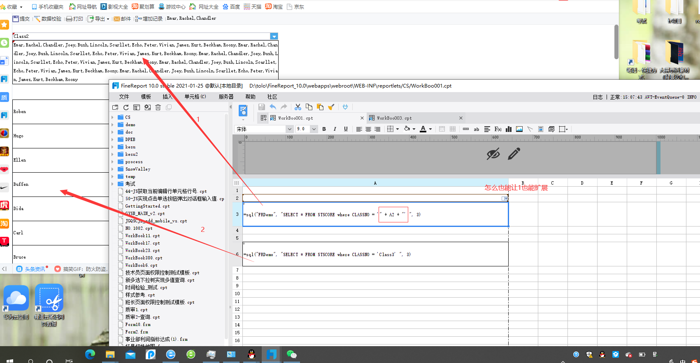Click the pencil edit icon in gray area

(514, 154)
